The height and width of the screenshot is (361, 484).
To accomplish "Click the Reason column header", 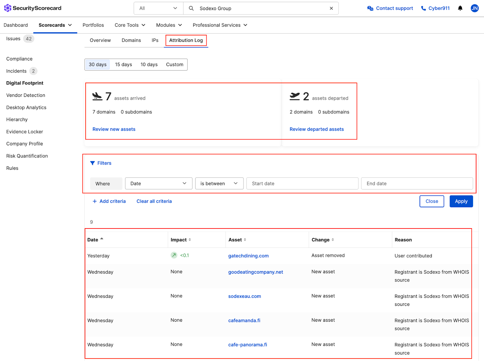I will tap(403, 240).
